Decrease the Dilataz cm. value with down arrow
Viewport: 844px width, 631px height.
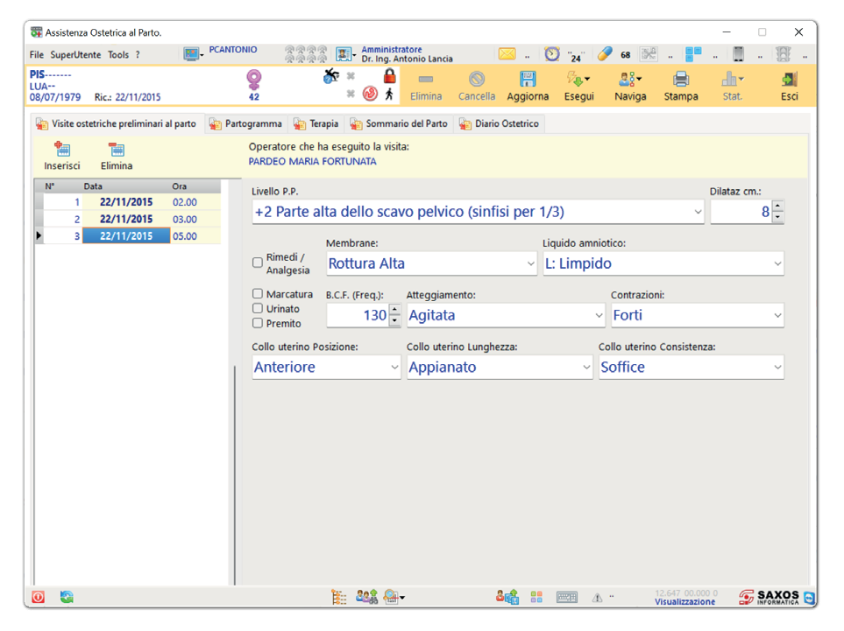click(777, 217)
